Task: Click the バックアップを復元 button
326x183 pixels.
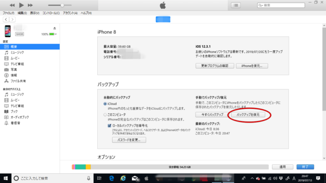Action: (x=248, y=114)
